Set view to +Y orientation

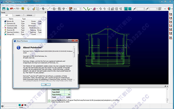pos(171,22)
